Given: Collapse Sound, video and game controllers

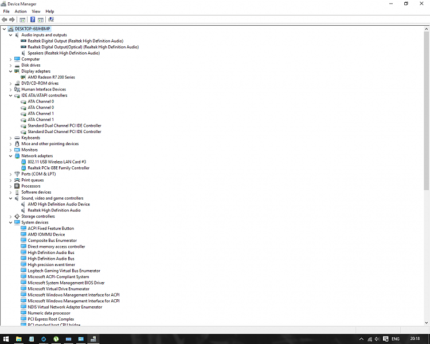Looking at the screenshot, I should pos(10,198).
